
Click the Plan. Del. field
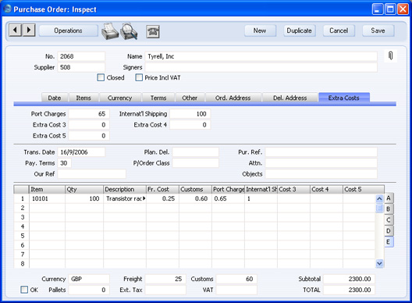click(196, 152)
